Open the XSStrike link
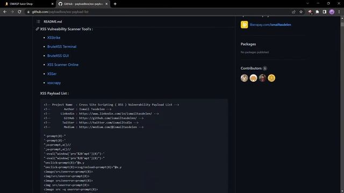 tap(54, 38)
